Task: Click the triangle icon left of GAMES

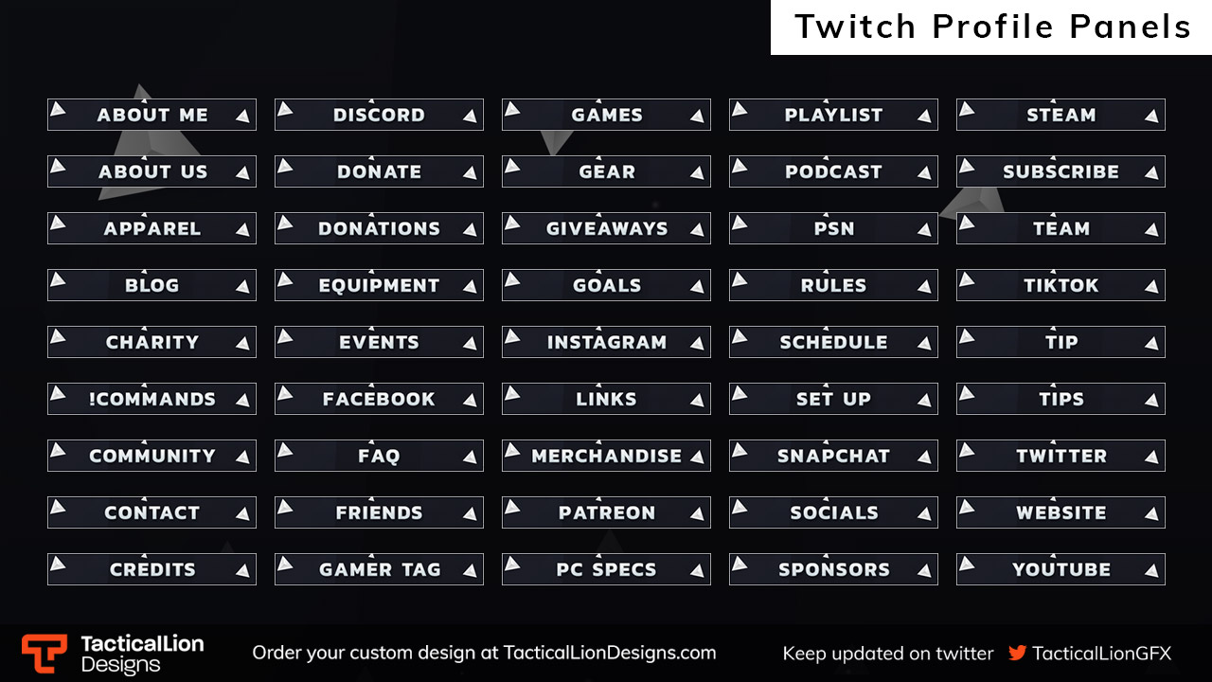Action: tap(513, 109)
